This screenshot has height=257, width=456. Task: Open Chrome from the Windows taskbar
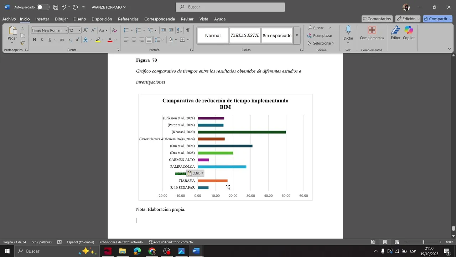click(152, 251)
